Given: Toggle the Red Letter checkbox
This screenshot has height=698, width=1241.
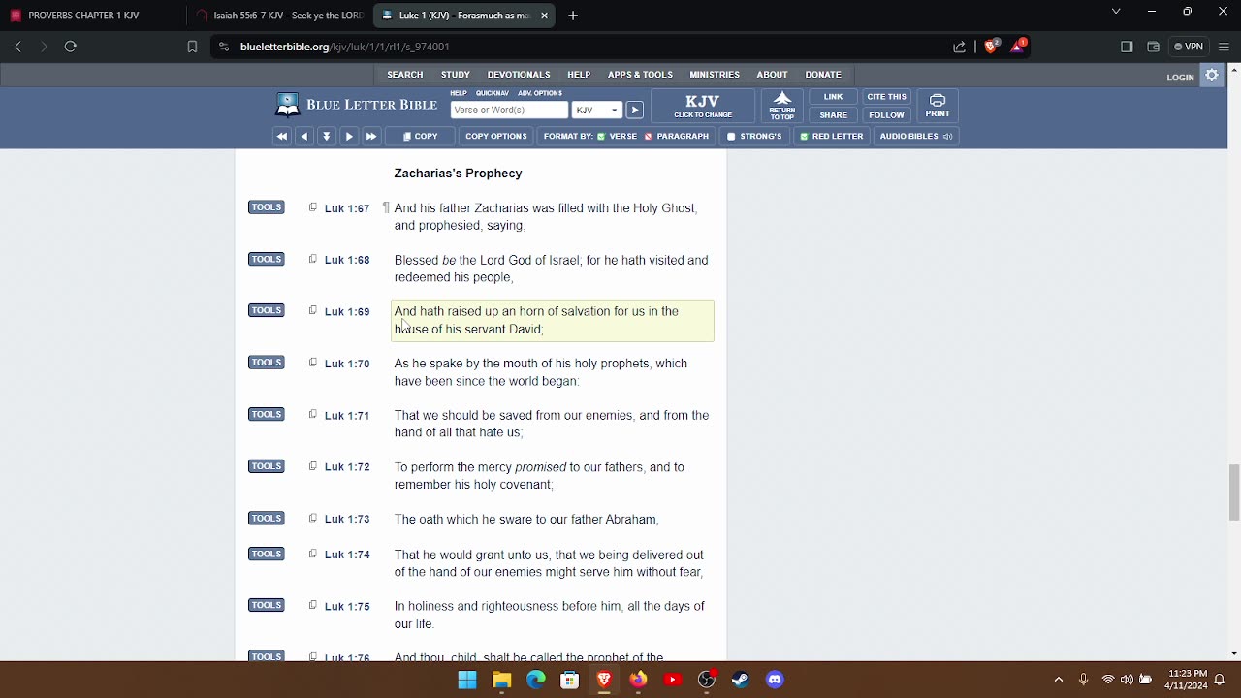Looking at the screenshot, I should point(804,137).
